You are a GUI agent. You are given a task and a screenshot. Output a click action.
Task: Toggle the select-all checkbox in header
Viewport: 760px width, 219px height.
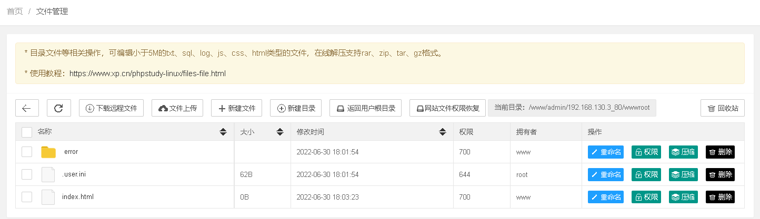tap(27, 132)
